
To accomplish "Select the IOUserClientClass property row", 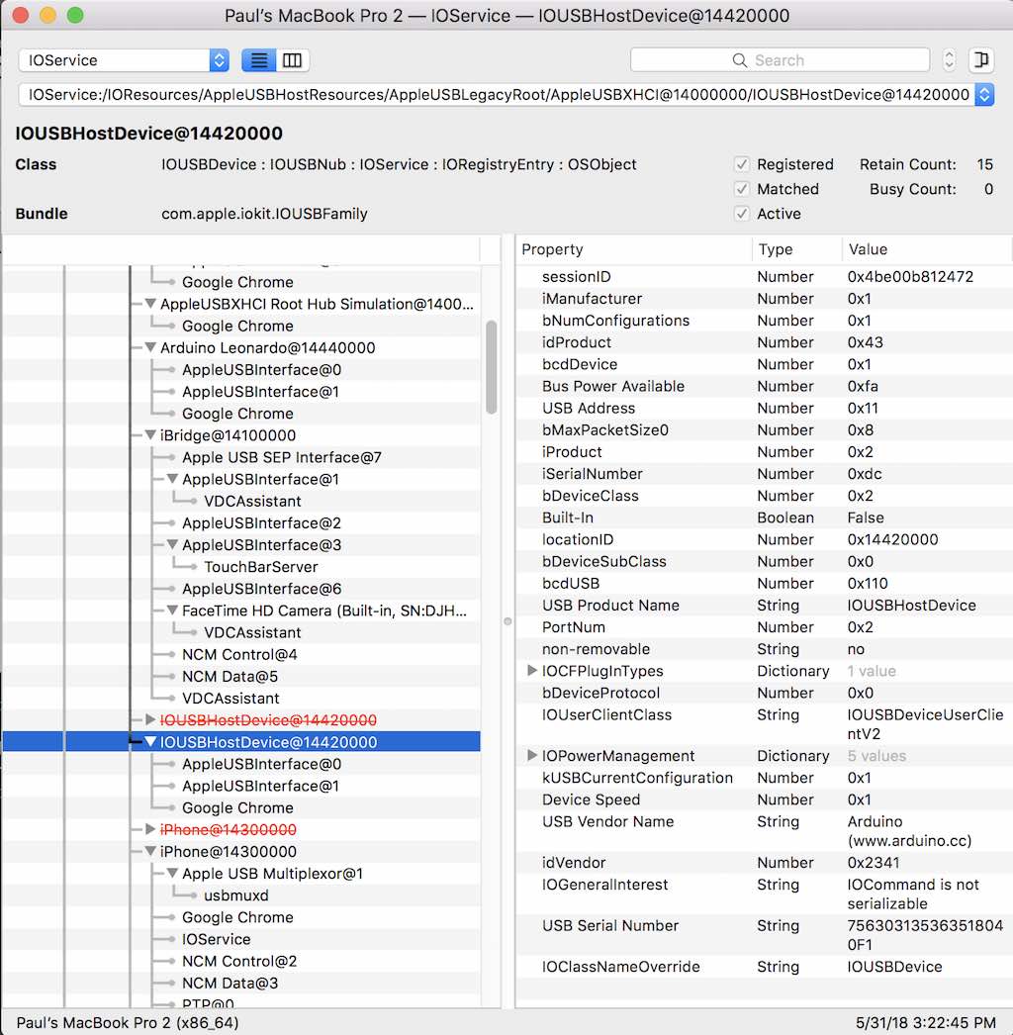I will click(764, 724).
